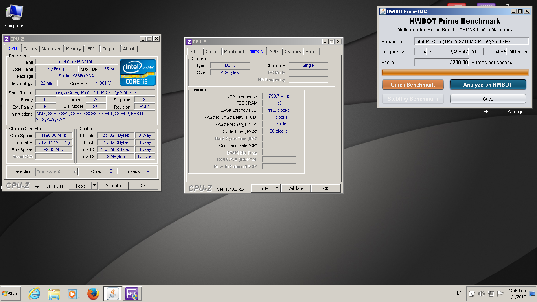Click the speaker volume tray icon
Viewport: 537px width, 302px height.
coord(482,293)
